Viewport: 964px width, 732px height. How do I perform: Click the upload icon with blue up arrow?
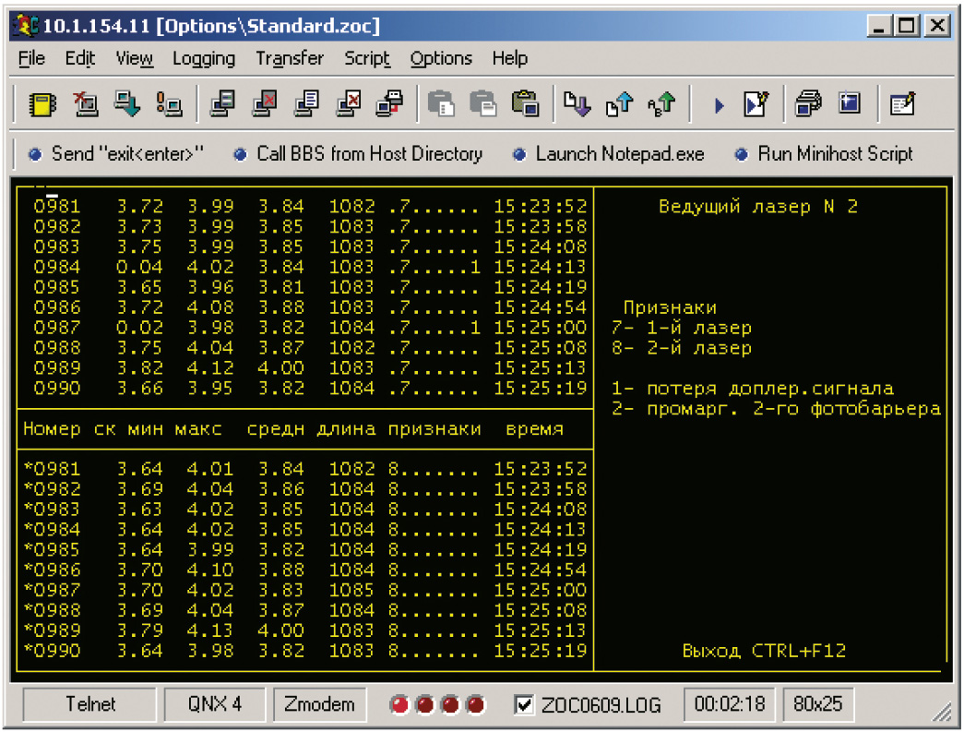pyautogui.click(x=619, y=104)
